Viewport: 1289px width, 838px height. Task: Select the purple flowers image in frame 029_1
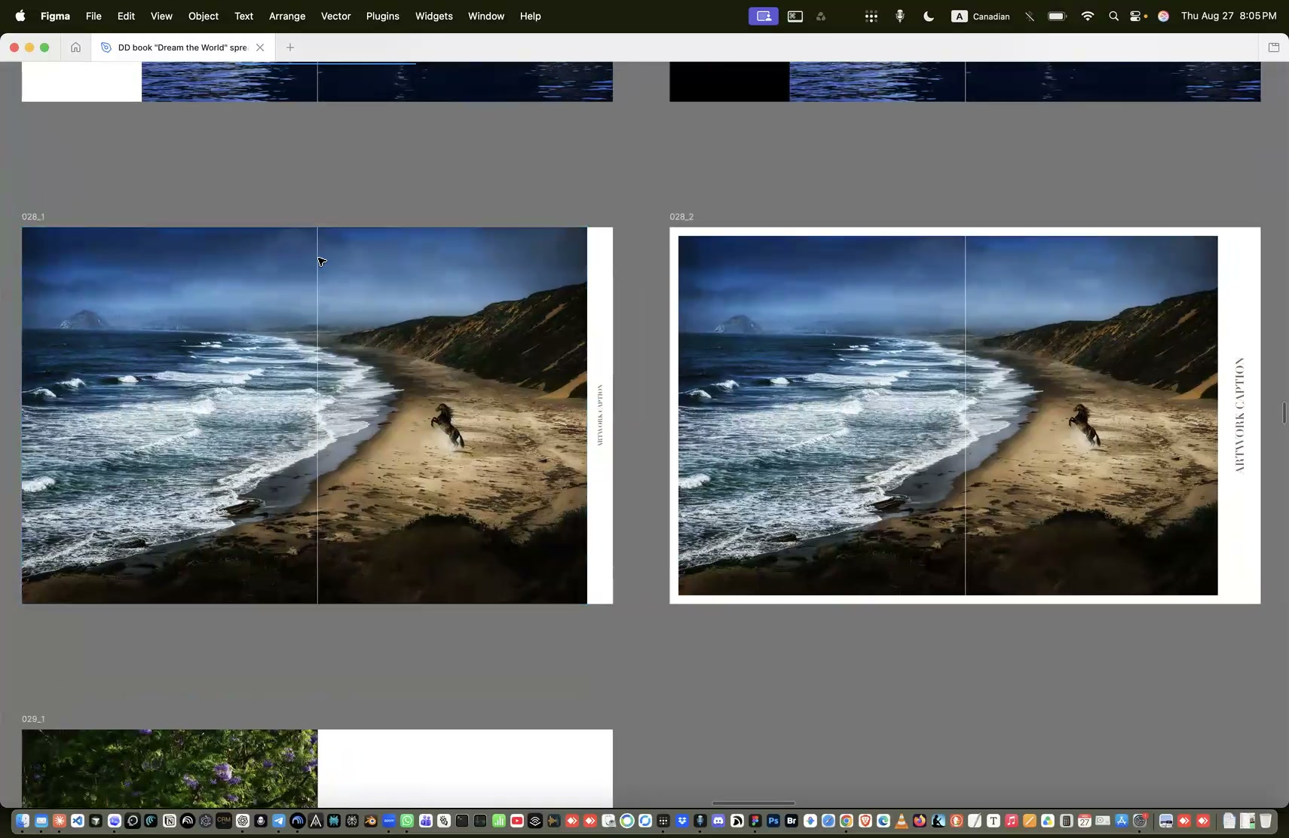(170, 768)
